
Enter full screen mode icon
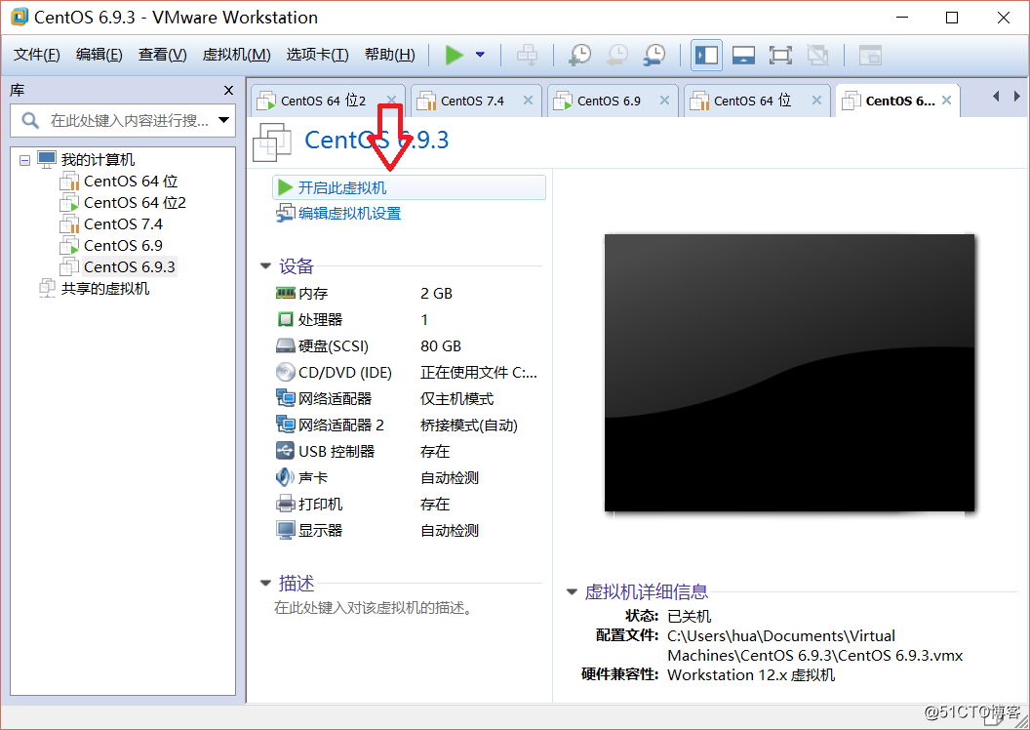779,55
